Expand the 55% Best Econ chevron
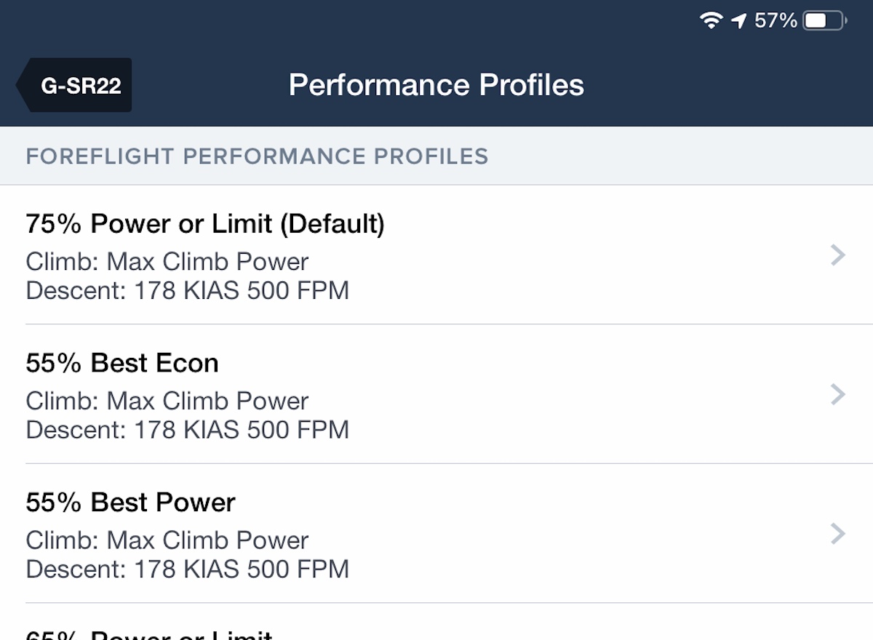The width and height of the screenshot is (873, 640). pyautogui.click(x=837, y=394)
